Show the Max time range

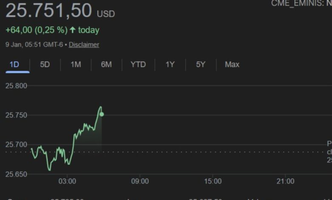(232, 65)
